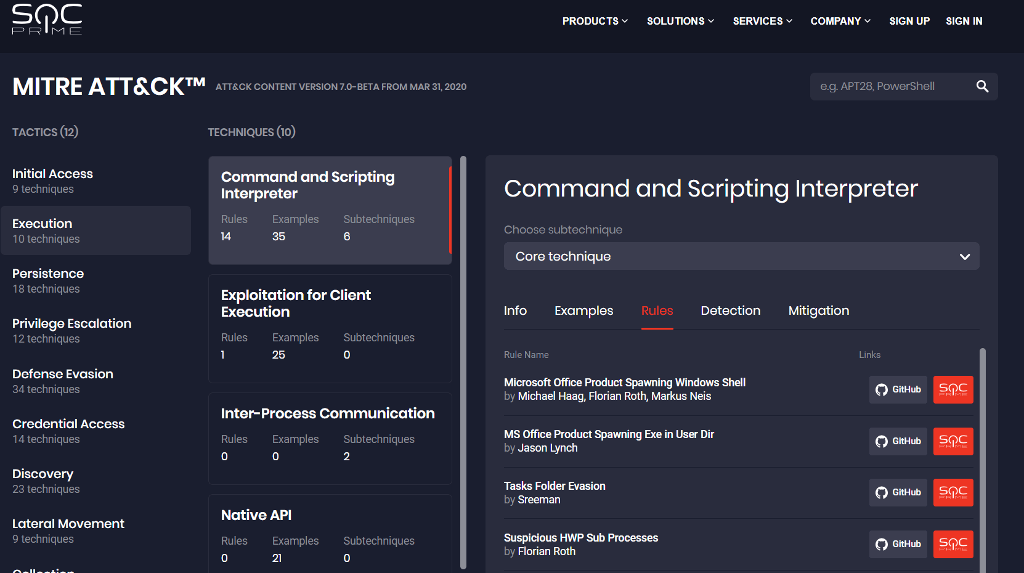Image resolution: width=1024 pixels, height=573 pixels.
Task: Click the techniques list scrollbar
Action: pyautogui.click(x=463, y=362)
